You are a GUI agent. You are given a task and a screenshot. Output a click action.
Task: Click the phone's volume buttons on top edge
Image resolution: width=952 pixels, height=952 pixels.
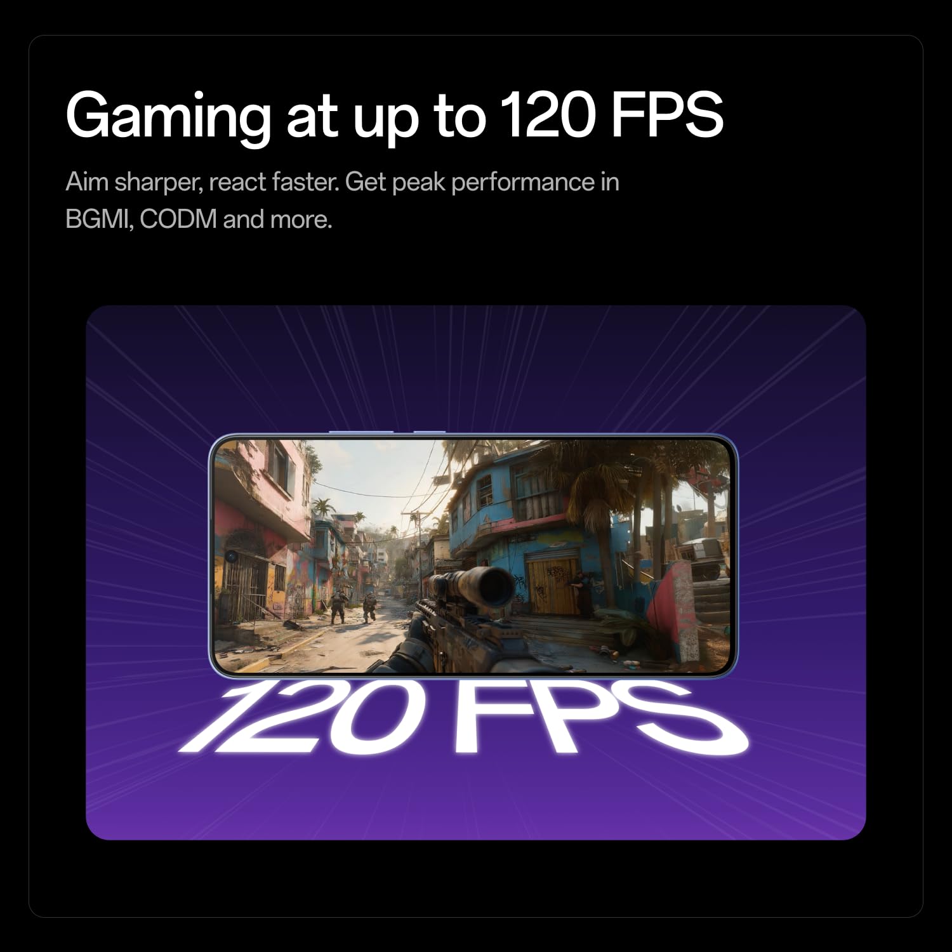(x=387, y=432)
